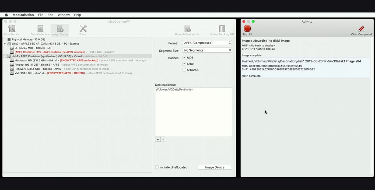The width and height of the screenshot is (375, 190).
Task: Collapse the disk0 APPLE SSD tree node
Action: [x=5, y=44]
